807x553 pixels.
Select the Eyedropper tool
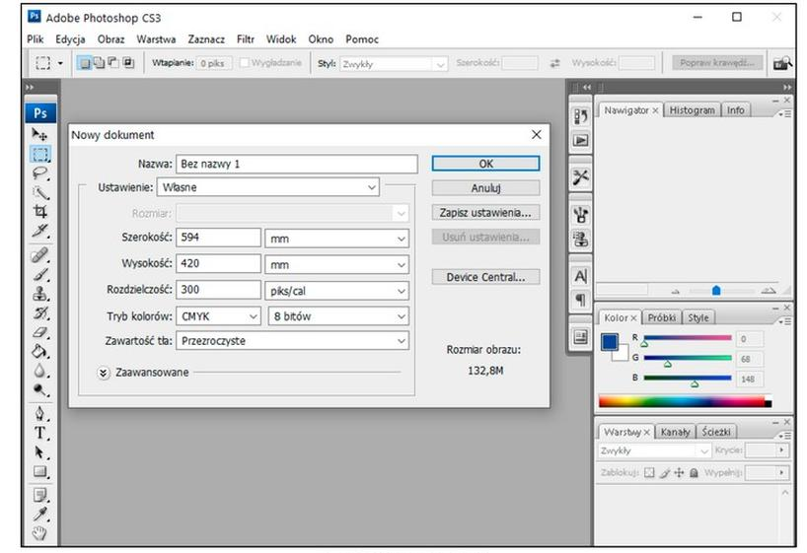tap(40, 514)
